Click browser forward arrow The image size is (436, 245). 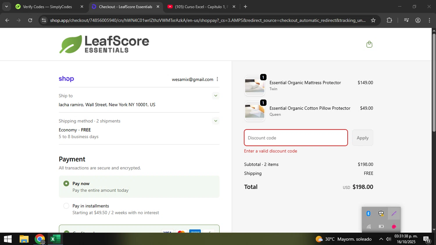tap(19, 20)
